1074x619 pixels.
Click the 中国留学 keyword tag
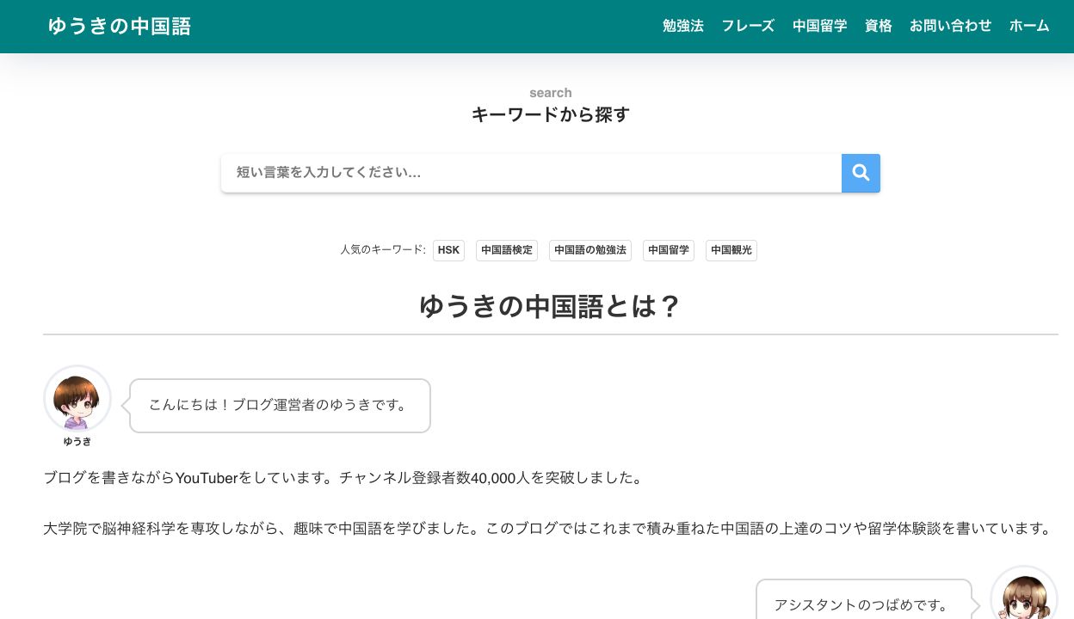(x=669, y=250)
